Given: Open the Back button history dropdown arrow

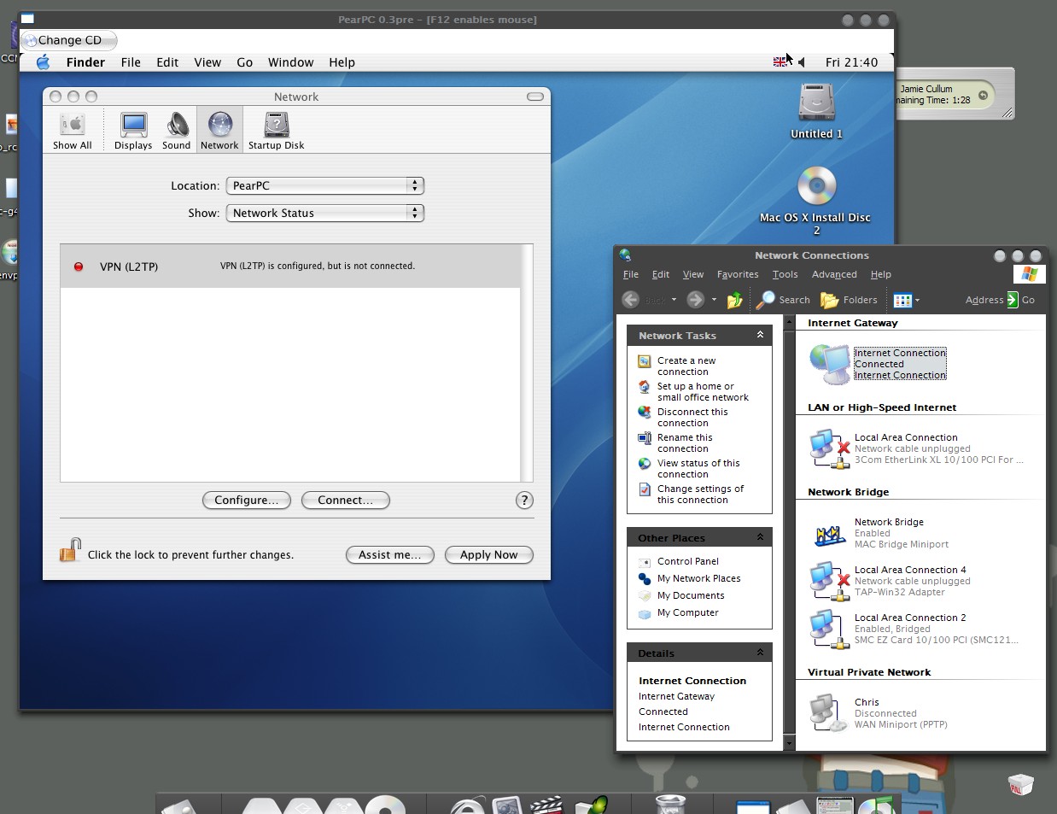Looking at the screenshot, I should click(x=674, y=300).
